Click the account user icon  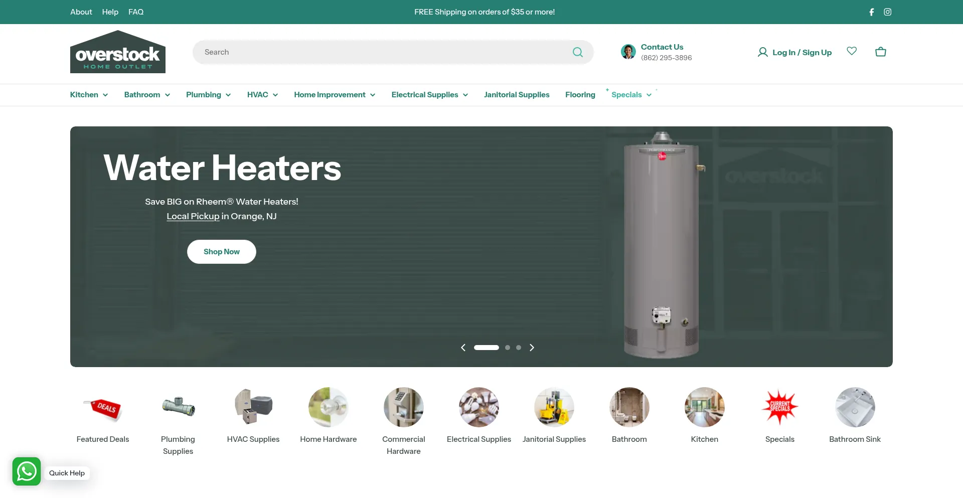point(763,52)
